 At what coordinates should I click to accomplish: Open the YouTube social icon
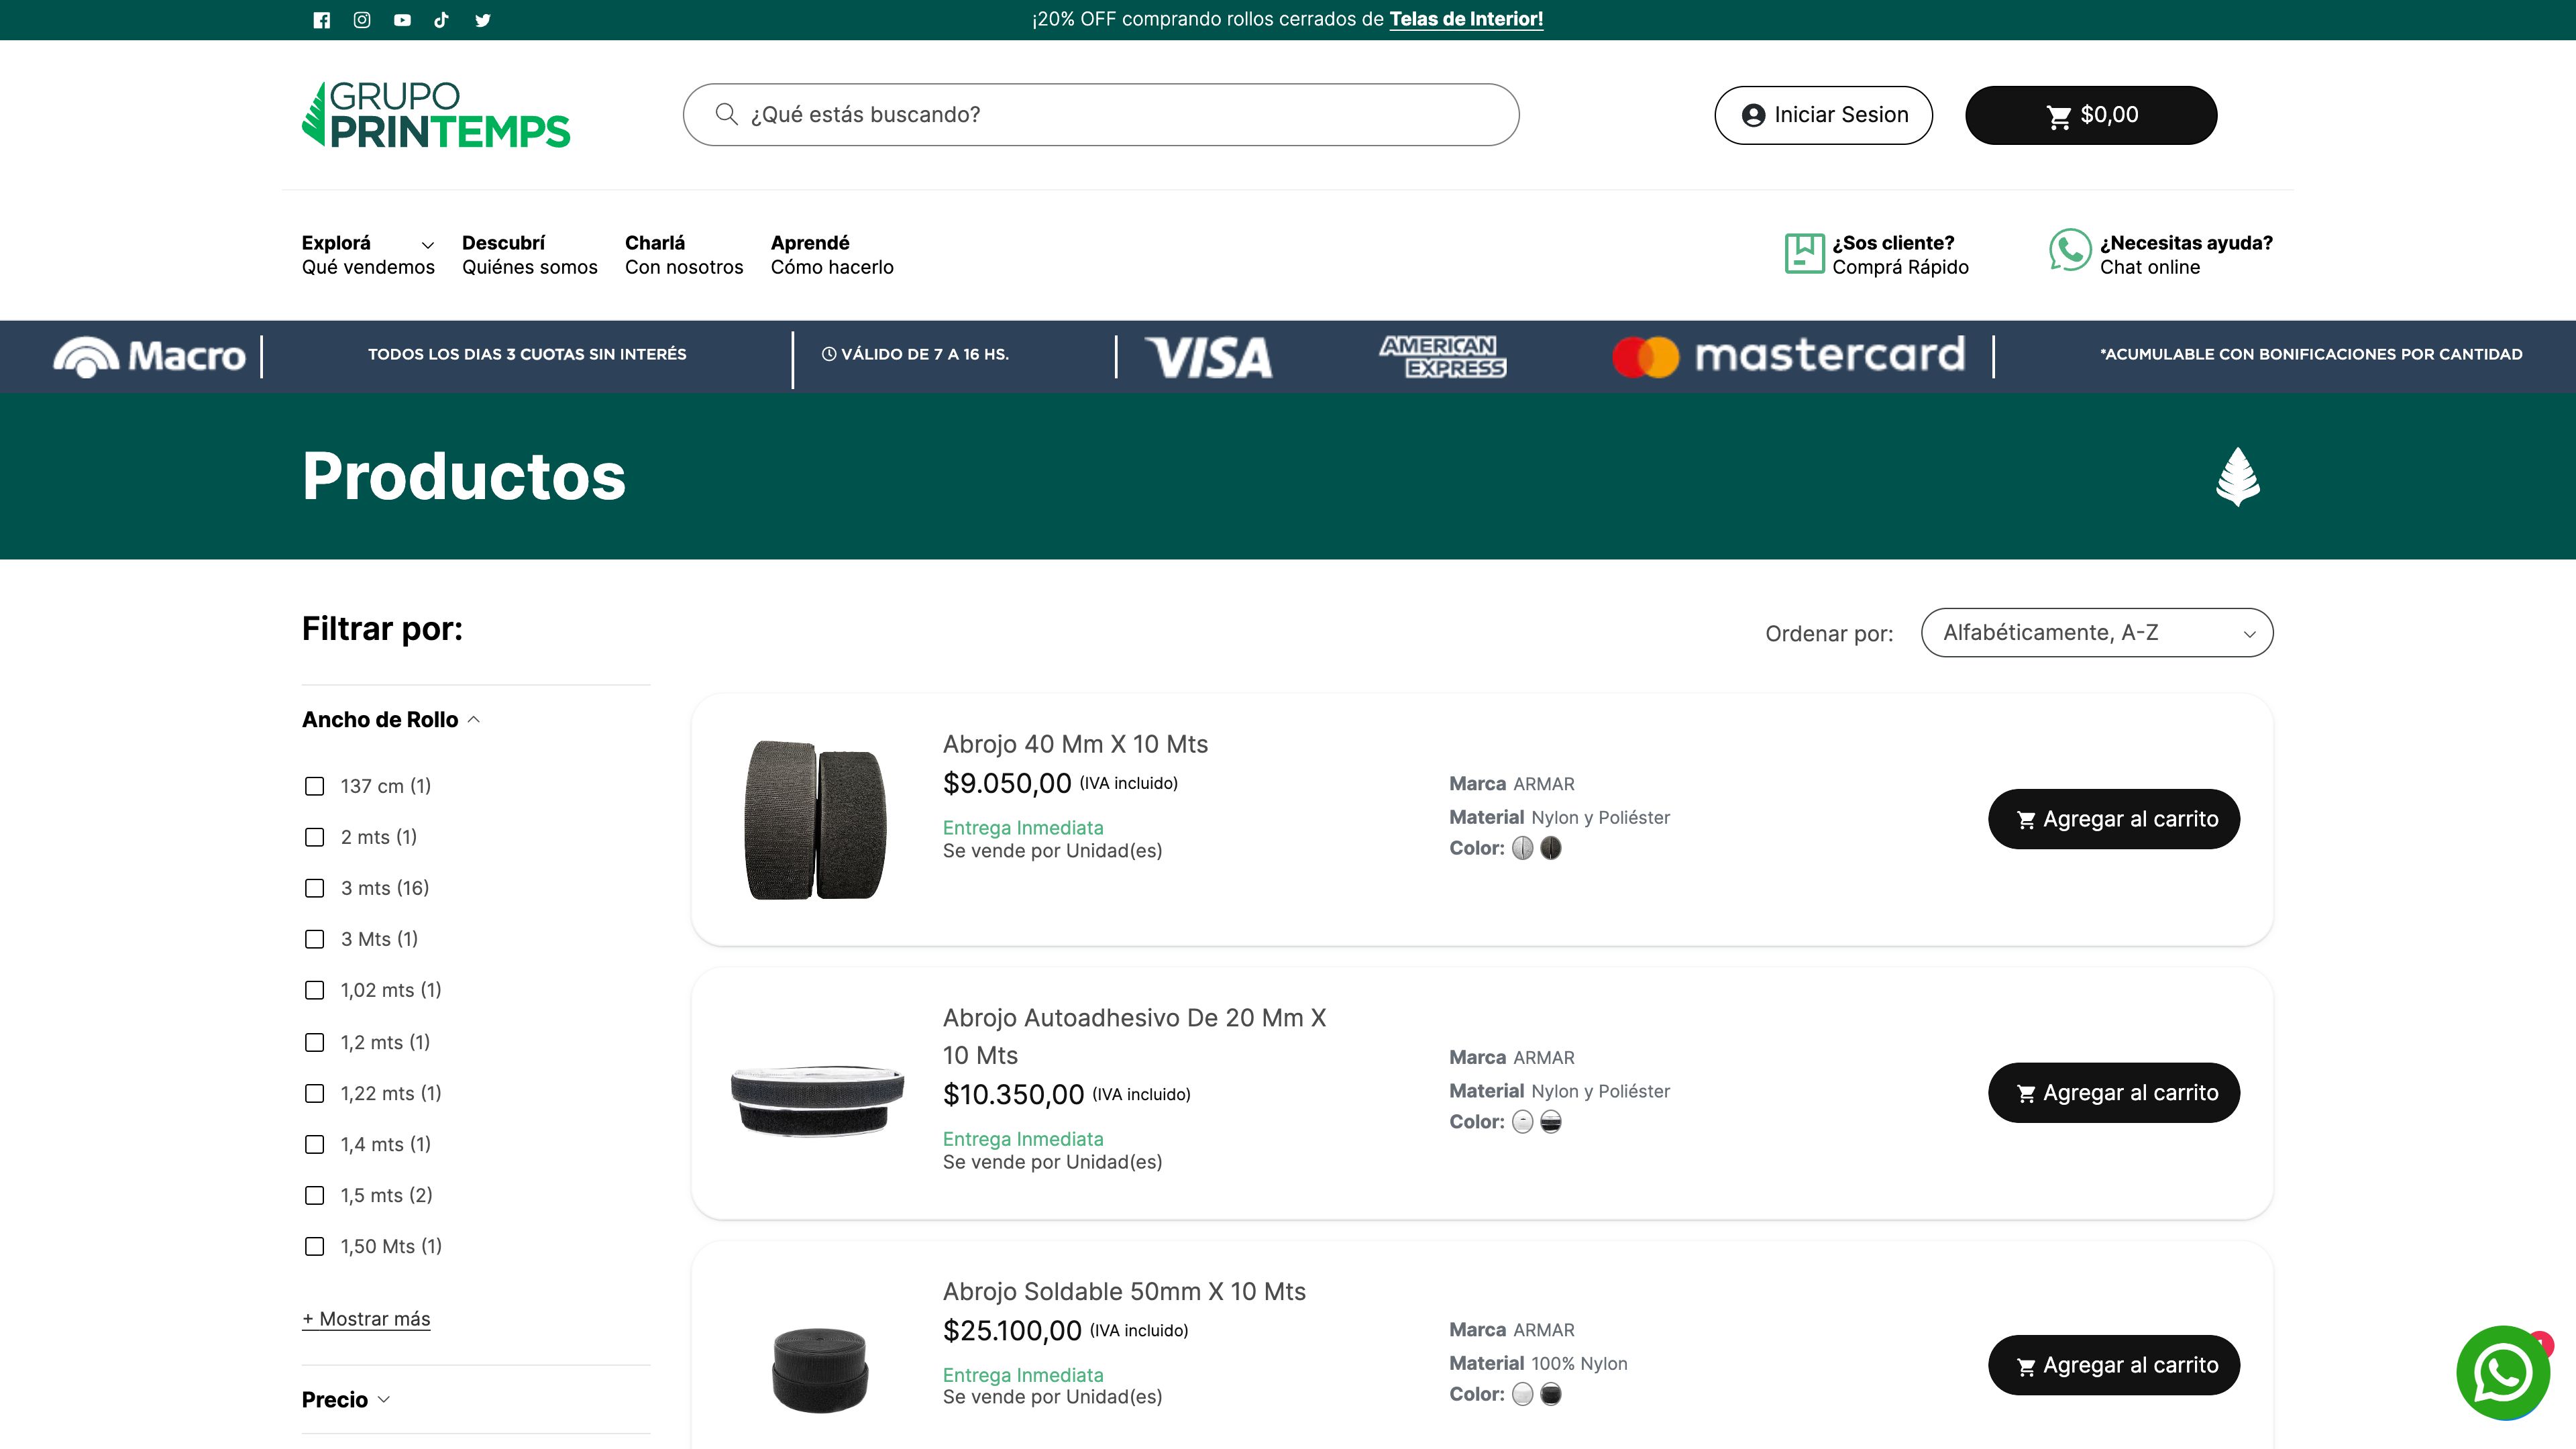pyautogui.click(x=402, y=20)
